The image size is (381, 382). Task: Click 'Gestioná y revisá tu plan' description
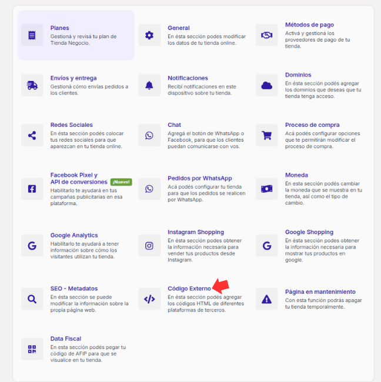(x=83, y=40)
